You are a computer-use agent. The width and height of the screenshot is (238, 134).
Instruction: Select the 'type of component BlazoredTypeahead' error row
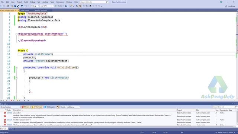[x=118, y=122]
